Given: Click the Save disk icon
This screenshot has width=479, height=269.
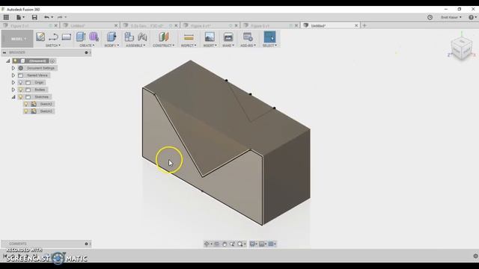Looking at the screenshot, I should [x=34, y=17].
